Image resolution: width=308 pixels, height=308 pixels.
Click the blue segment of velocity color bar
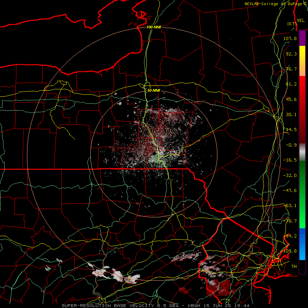pyautogui.click(x=302, y=244)
